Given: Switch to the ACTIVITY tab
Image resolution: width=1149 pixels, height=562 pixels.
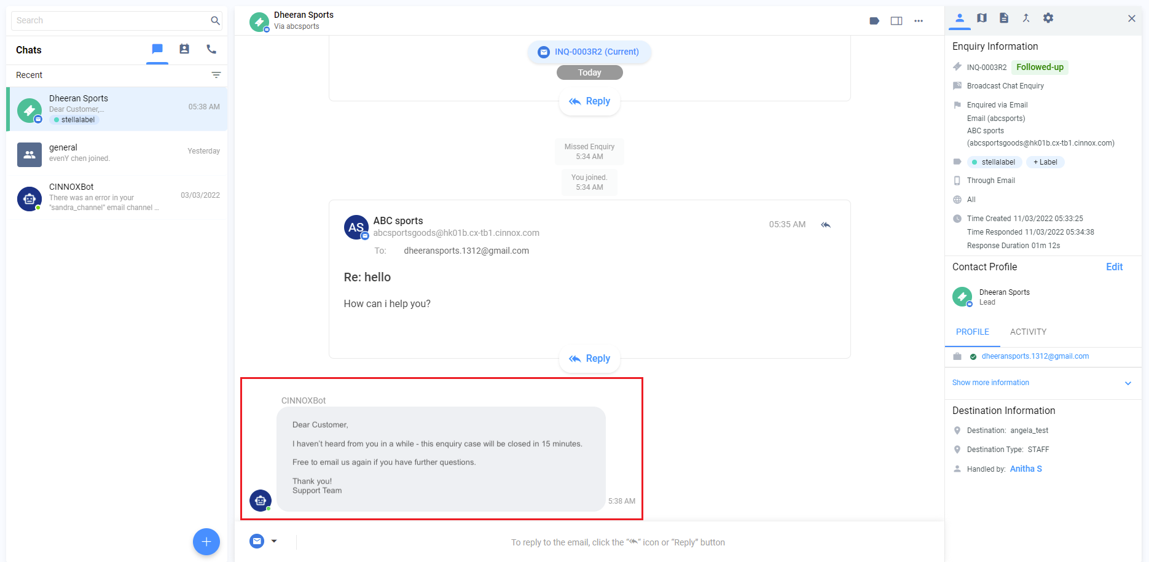Looking at the screenshot, I should click(x=1028, y=332).
